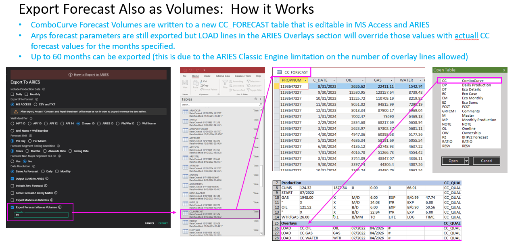Switch to the External Data ribbon tab
This screenshot has height=250, width=518.
[222, 76]
